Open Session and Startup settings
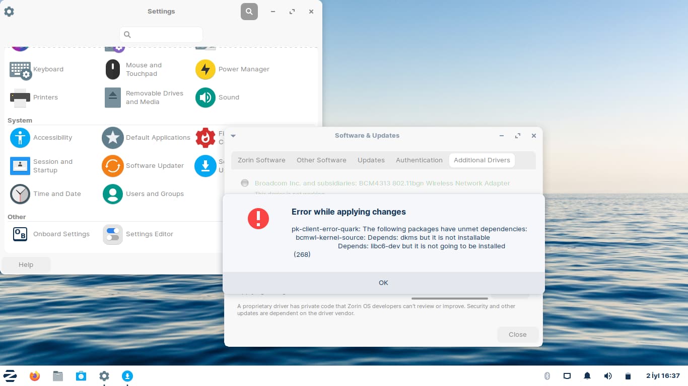688x386 pixels. (x=41, y=166)
